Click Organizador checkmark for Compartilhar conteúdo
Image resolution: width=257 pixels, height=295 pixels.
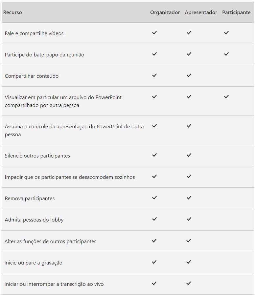point(154,75)
